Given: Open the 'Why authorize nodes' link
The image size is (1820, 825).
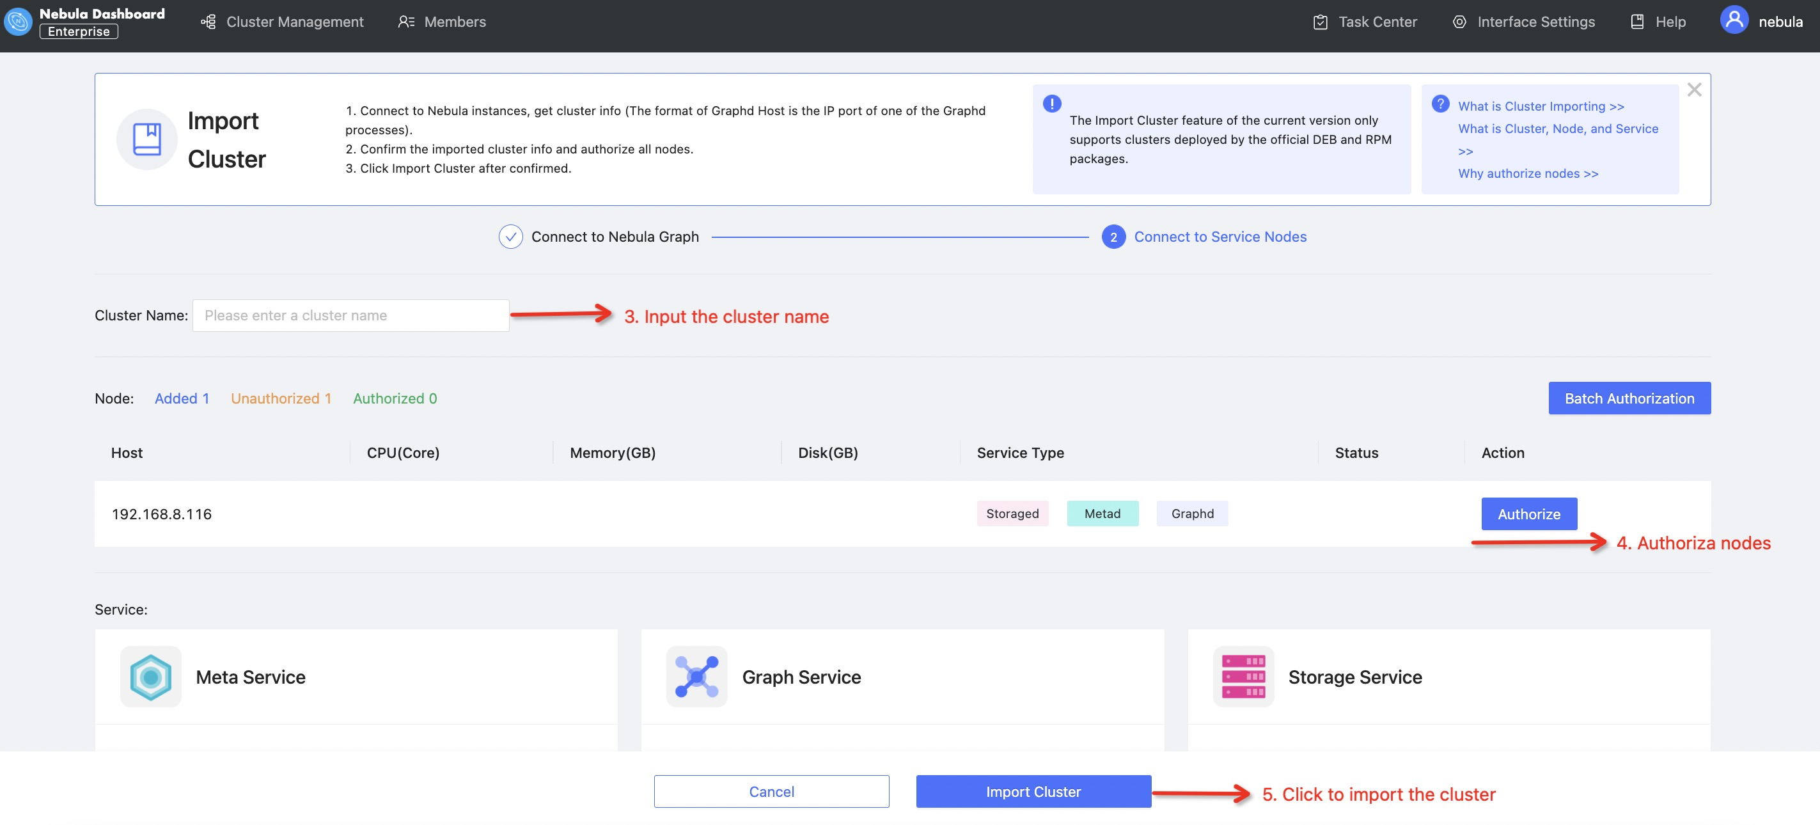Looking at the screenshot, I should [1528, 173].
